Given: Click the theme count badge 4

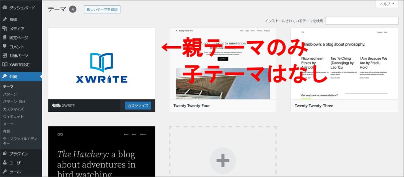Looking at the screenshot, I should click(x=73, y=9).
